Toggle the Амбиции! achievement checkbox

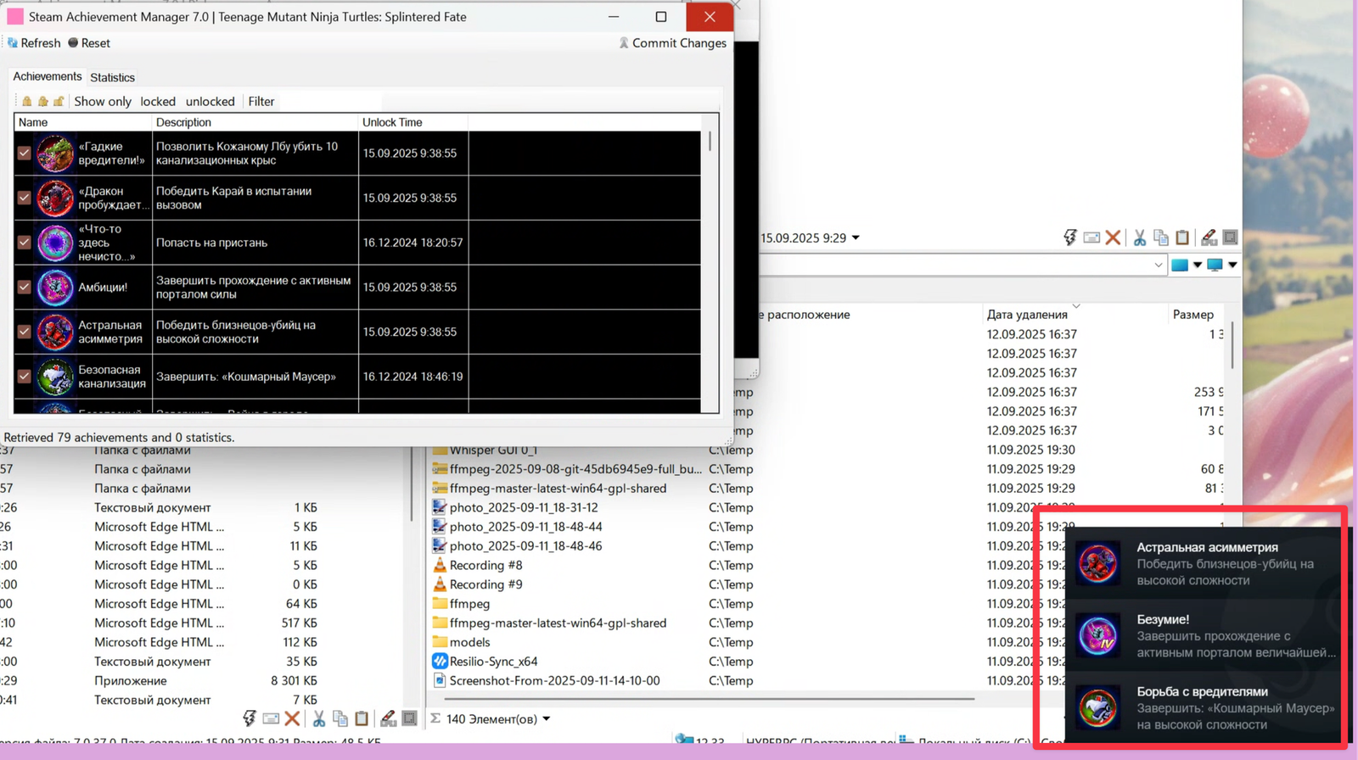point(24,288)
